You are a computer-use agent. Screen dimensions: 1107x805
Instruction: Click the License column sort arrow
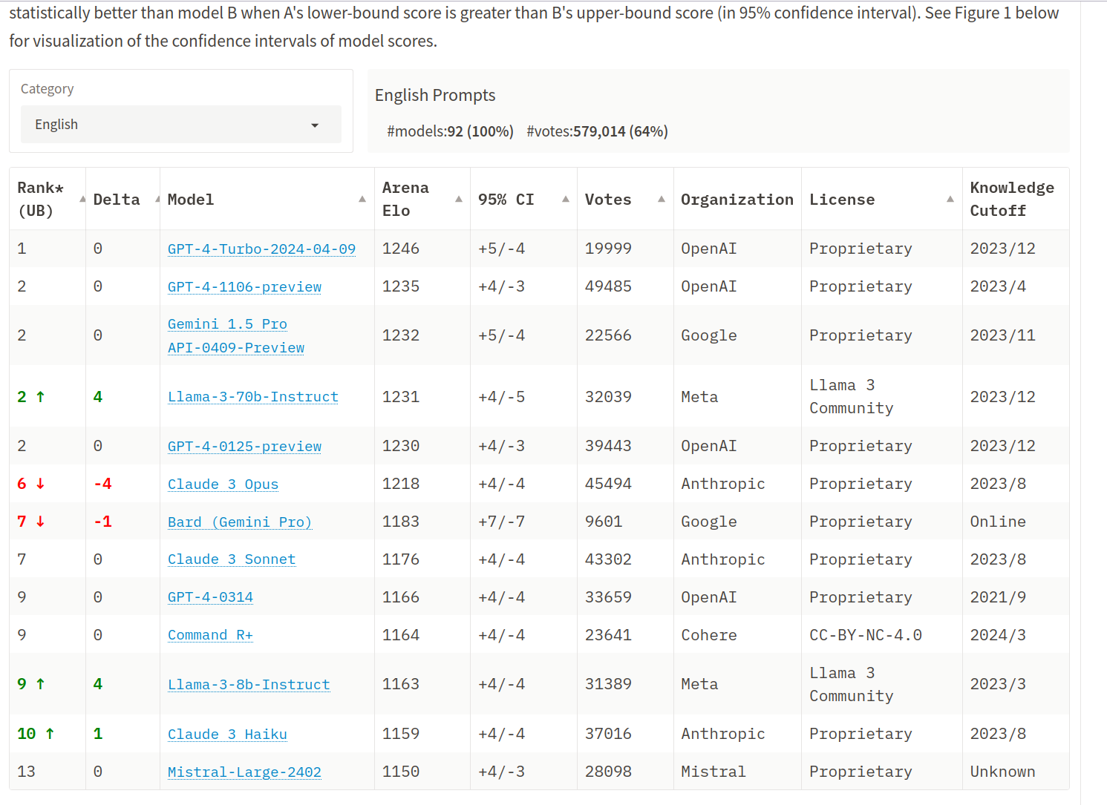click(x=950, y=200)
